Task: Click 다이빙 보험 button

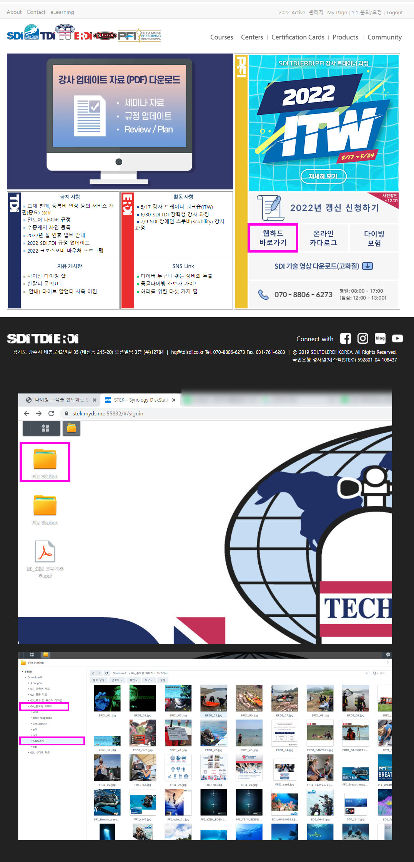Action: coord(374,238)
